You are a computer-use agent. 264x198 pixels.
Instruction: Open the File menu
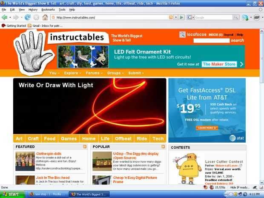pyautogui.click(x=4, y=10)
